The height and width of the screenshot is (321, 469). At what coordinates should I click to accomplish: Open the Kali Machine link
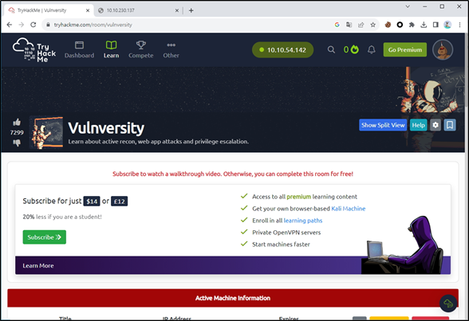pyautogui.click(x=348, y=209)
